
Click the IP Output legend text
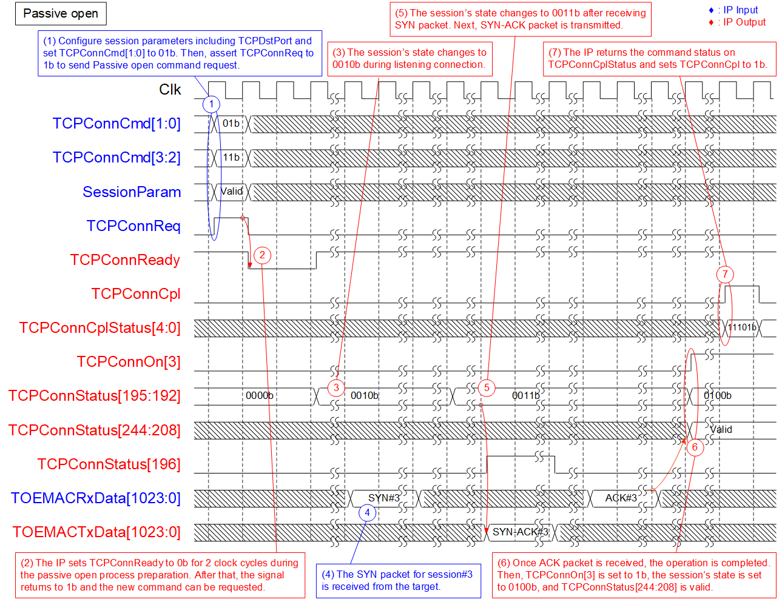click(x=744, y=22)
